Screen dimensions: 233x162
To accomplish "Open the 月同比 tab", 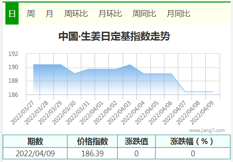I will (x=178, y=14).
